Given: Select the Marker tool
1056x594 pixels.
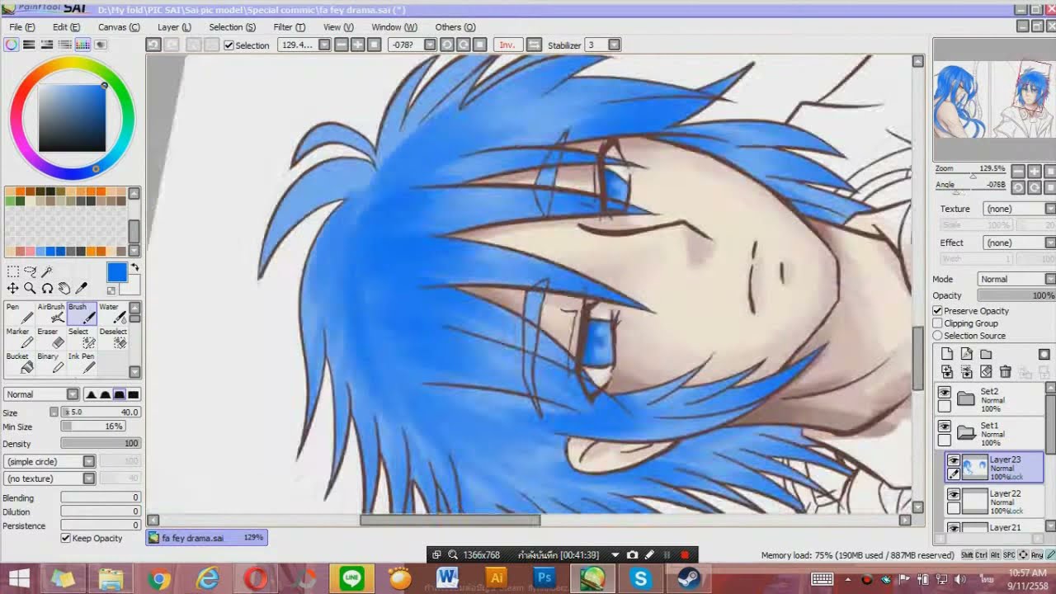Looking at the screenshot, I should pos(19,339).
